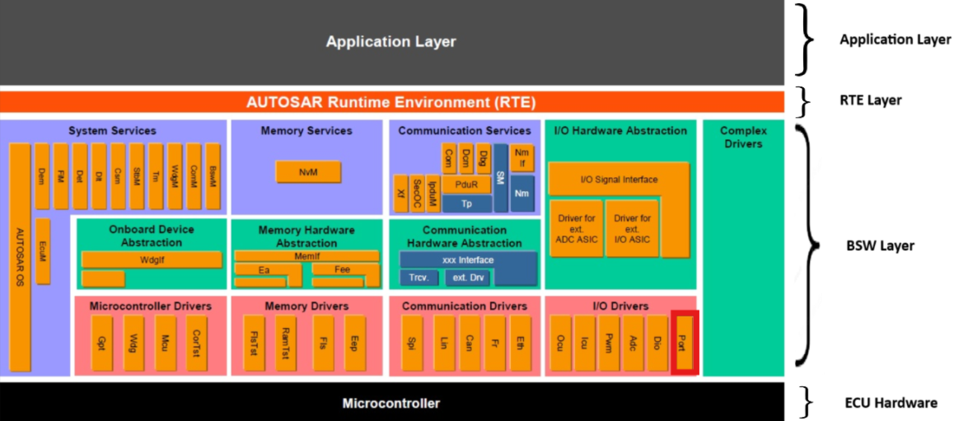Viewport: 968px width, 421px height.
Task: Select the xxx Interface block
Action: pyautogui.click(x=466, y=260)
